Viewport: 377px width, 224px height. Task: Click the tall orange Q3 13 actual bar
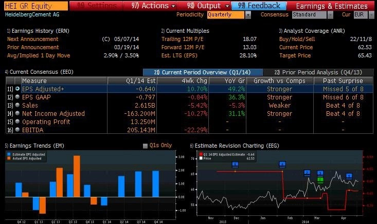point(77,176)
